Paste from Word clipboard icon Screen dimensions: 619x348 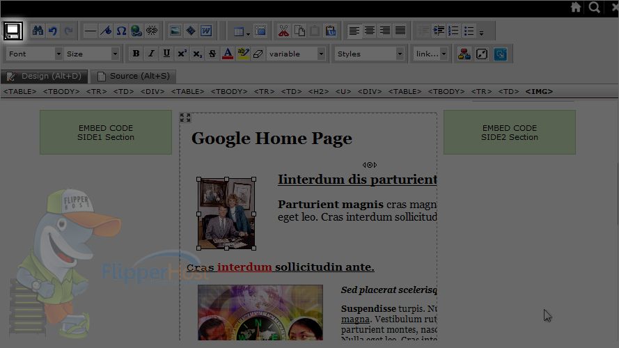pyautogui.click(x=331, y=31)
